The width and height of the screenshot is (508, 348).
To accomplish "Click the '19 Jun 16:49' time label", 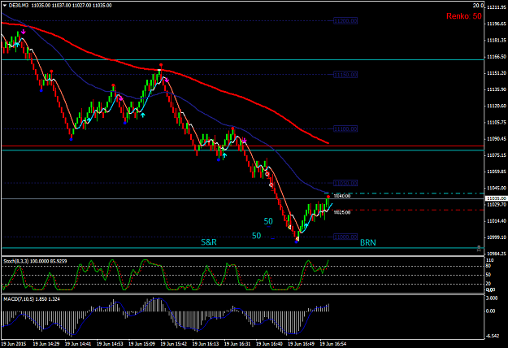I will click(301, 343).
